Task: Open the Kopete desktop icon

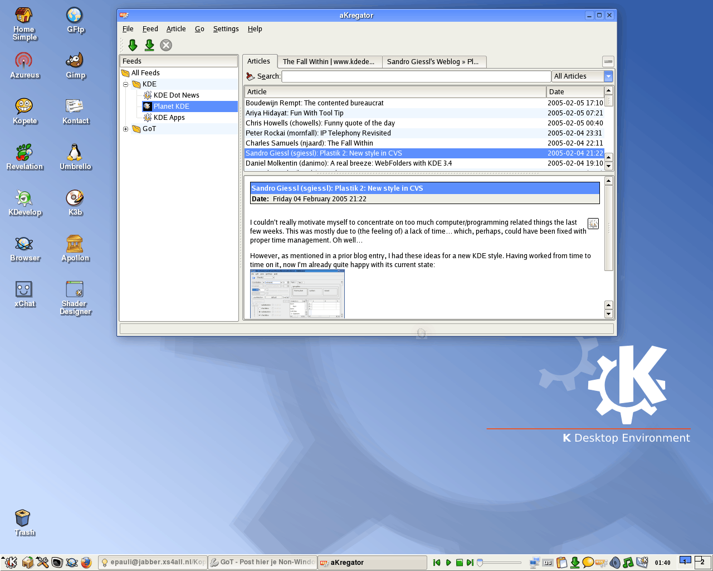Action: [25, 112]
